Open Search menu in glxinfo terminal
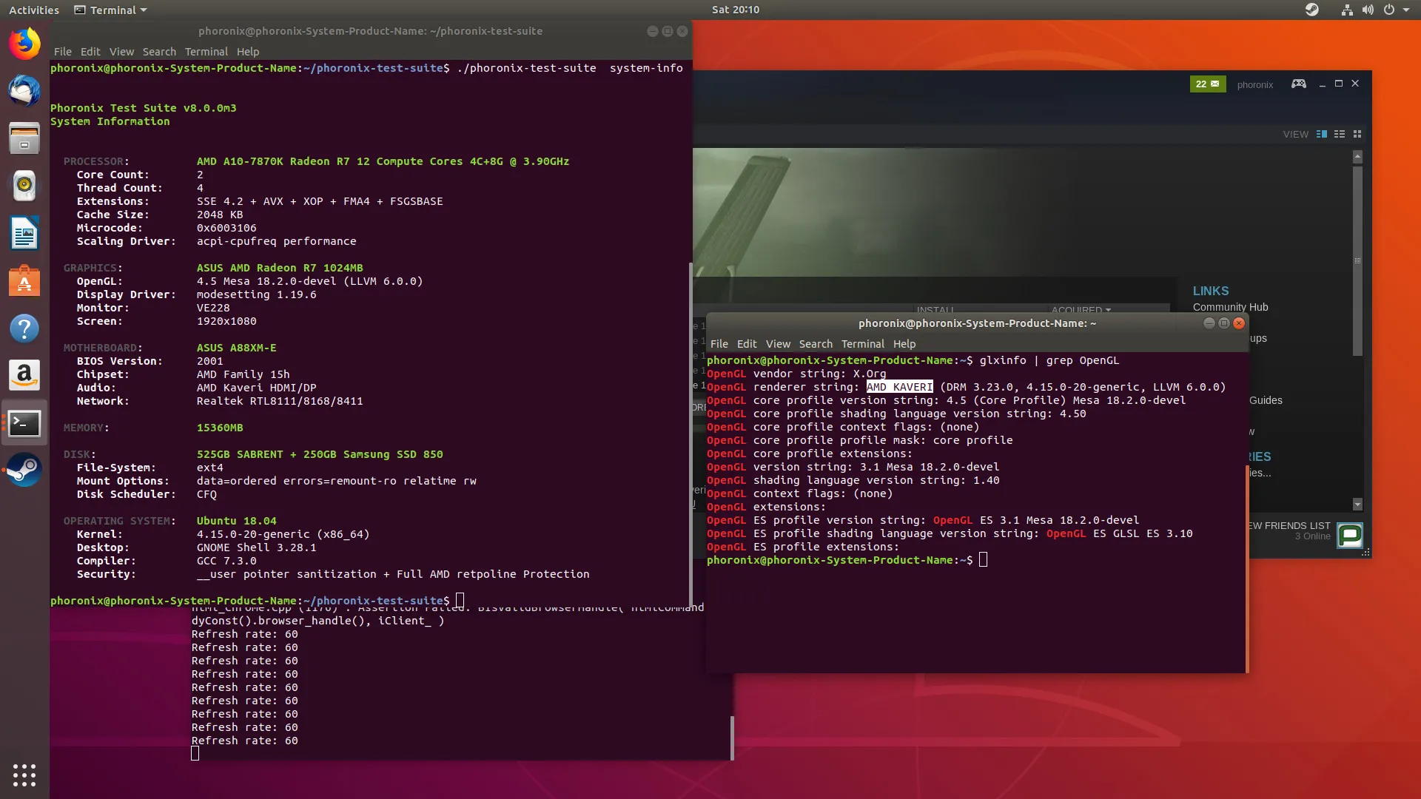This screenshot has width=1421, height=799. pyautogui.click(x=816, y=344)
